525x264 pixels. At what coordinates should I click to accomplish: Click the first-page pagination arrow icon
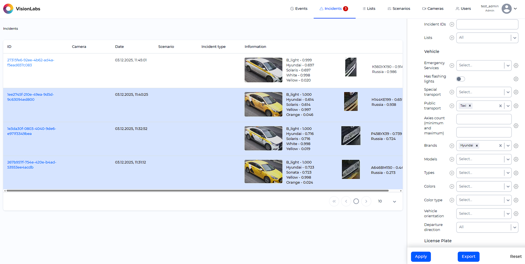(x=334, y=201)
